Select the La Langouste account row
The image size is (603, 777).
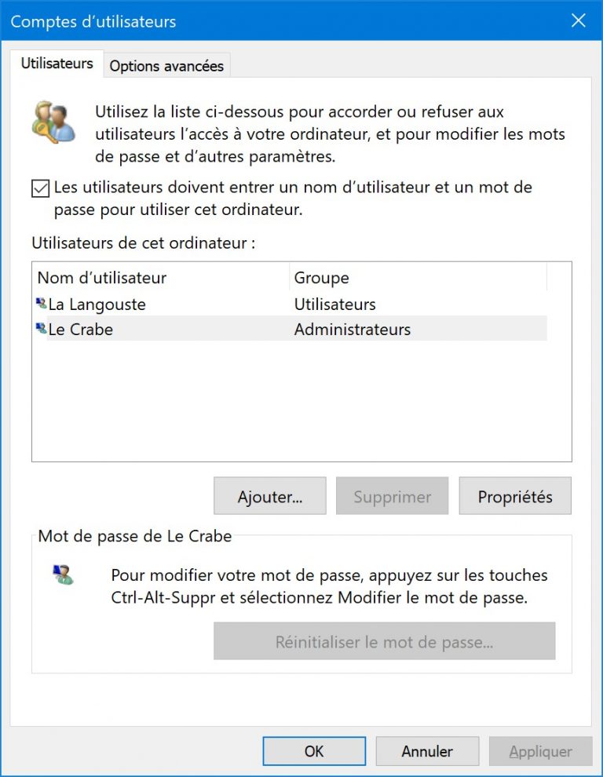click(x=157, y=304)
